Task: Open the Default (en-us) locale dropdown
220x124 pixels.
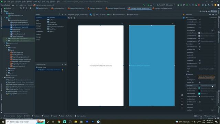Action: point(133,14)
